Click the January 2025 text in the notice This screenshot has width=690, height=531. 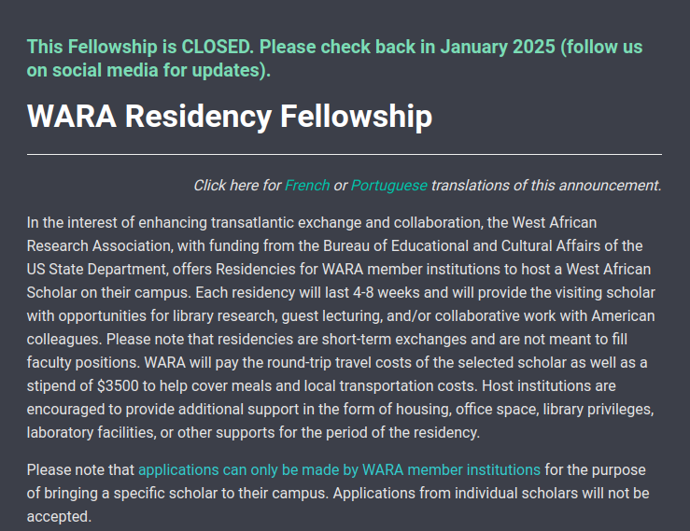point(498,47)
